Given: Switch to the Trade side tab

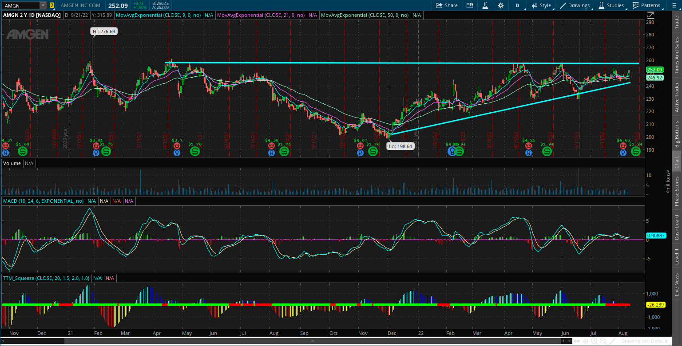Looking at the screenshot, I should [x=677, y=23].
